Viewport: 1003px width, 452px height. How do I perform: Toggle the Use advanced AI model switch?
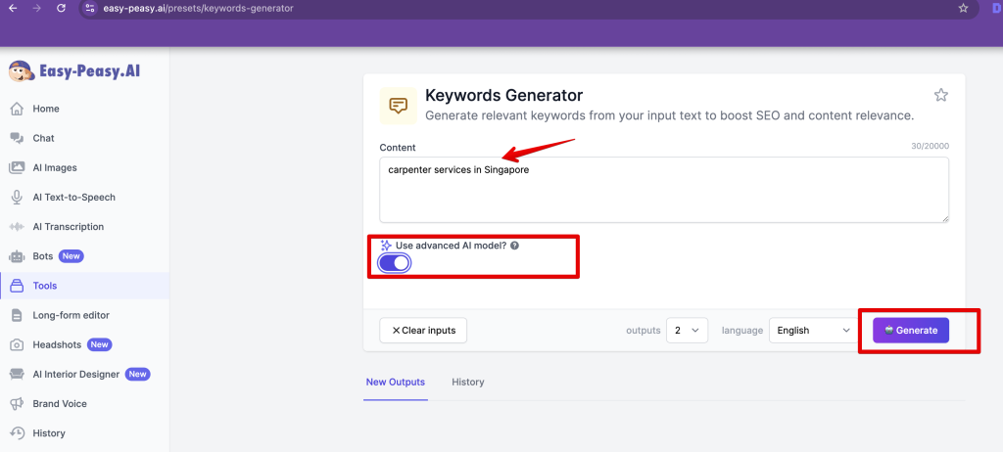[394, 262]
